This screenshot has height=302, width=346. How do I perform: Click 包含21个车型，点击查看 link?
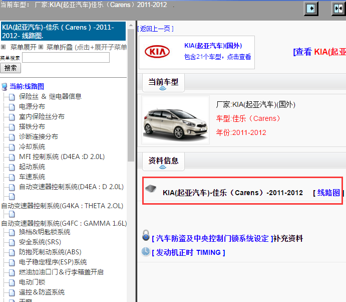pyautogui.click(x=218, y=57)
